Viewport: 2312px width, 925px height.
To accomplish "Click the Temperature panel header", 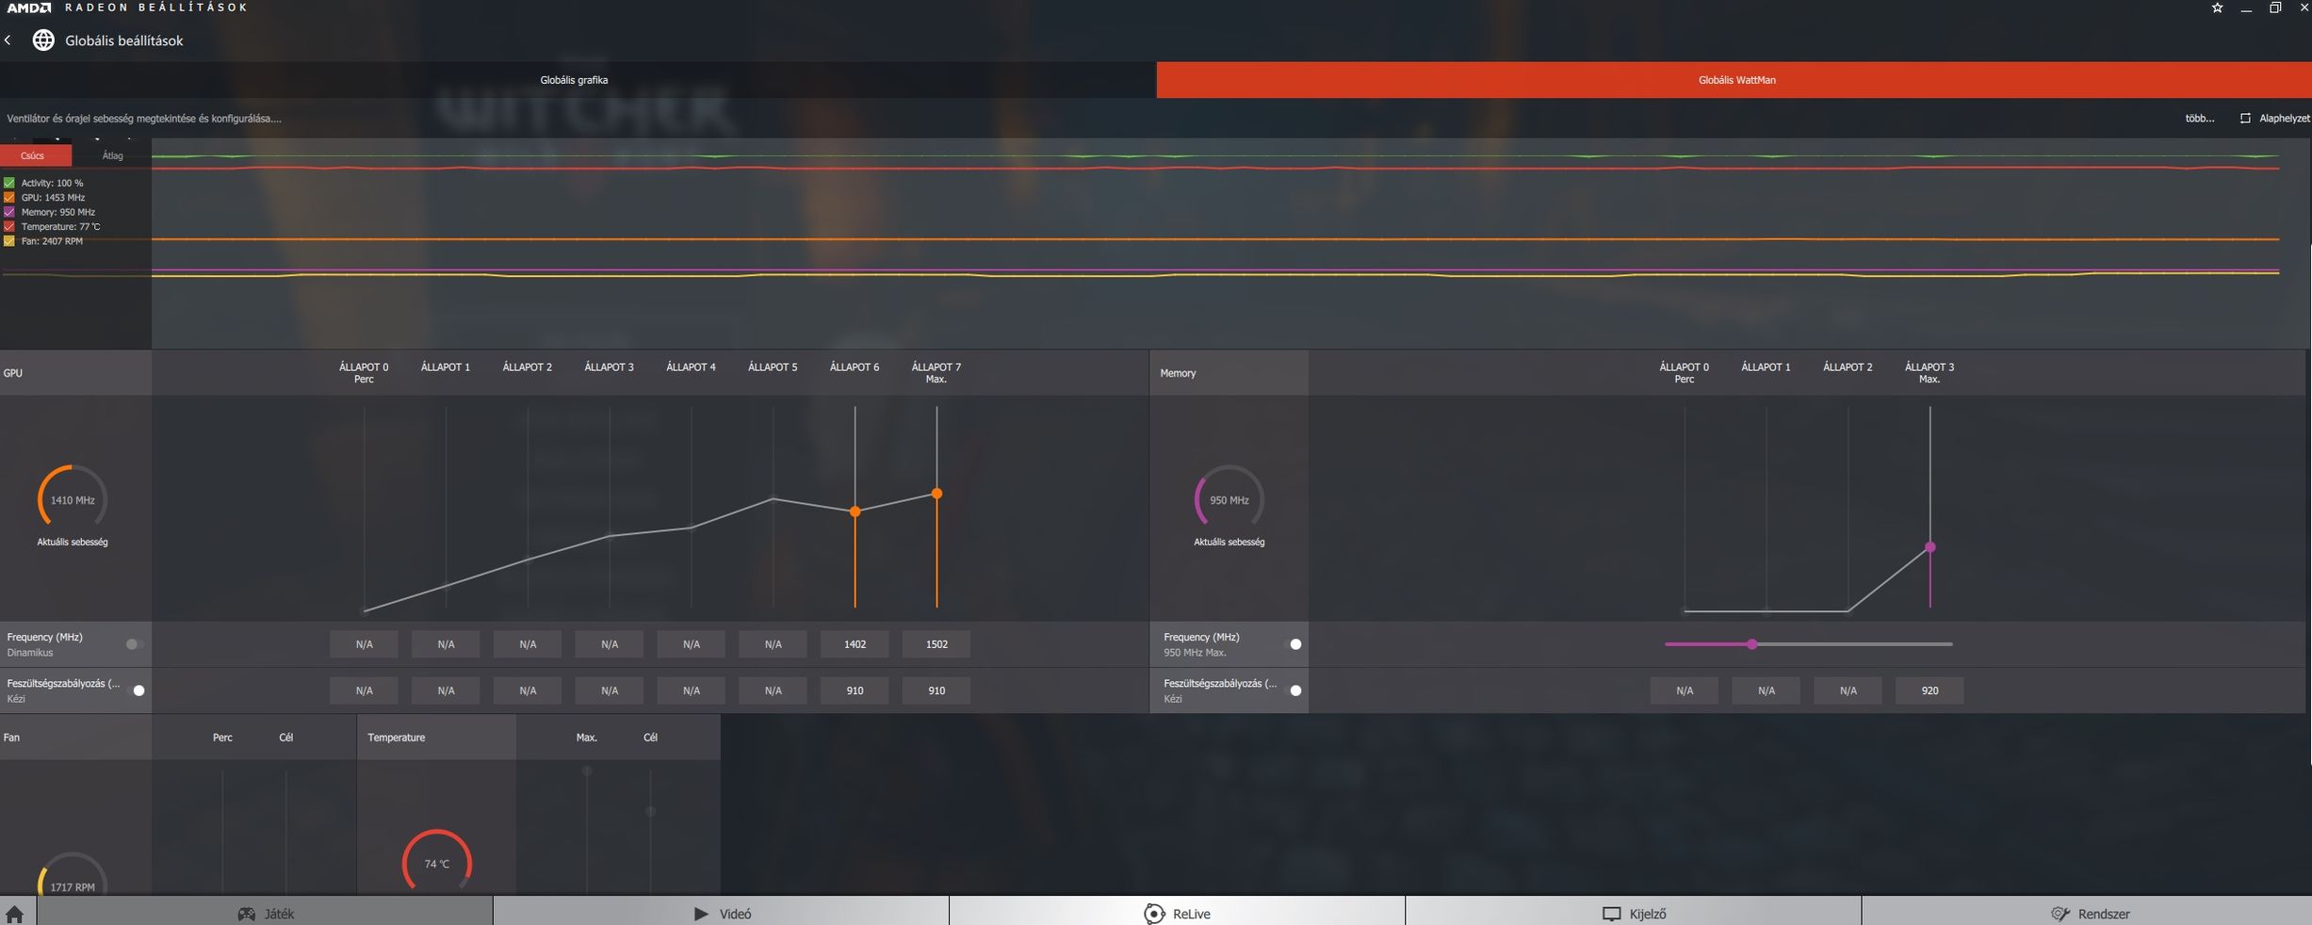I will pos(436,738).
